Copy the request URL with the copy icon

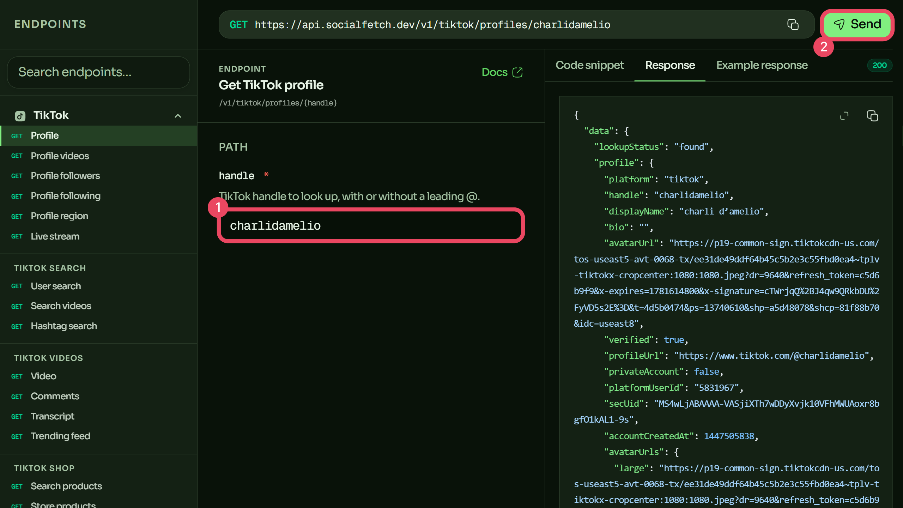click(793, 24)
